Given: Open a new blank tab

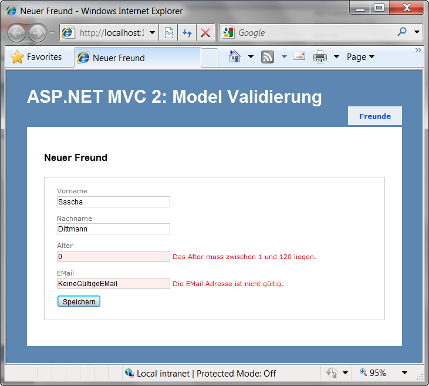Looking at the screenshot, I should point(210,58).
